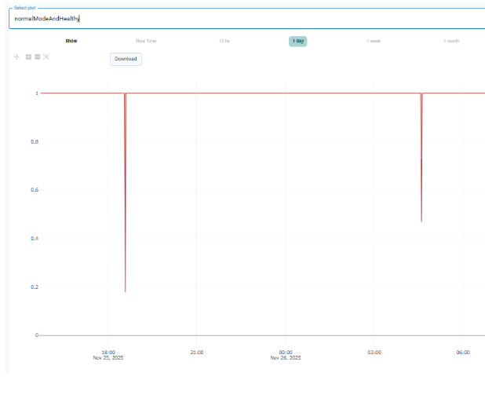Choose the 12 hr time range
485x395 pixels.
tap(224, 41)
